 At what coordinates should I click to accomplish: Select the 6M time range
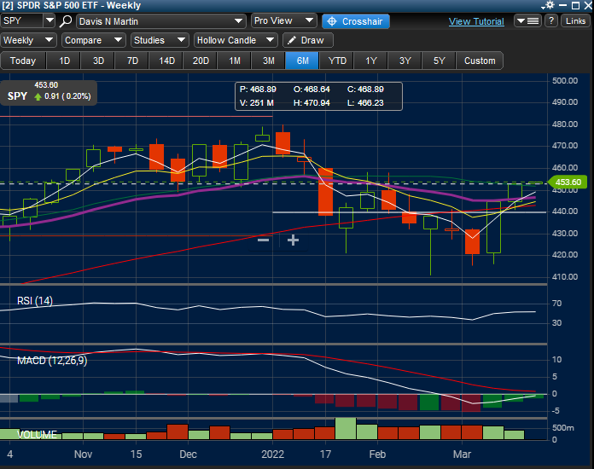(302, 61)
